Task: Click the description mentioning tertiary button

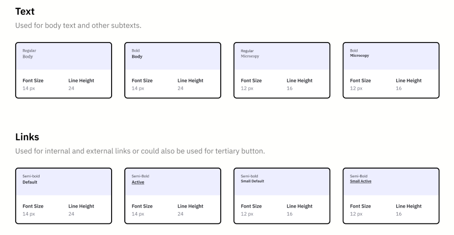Action: click(141, 151)
